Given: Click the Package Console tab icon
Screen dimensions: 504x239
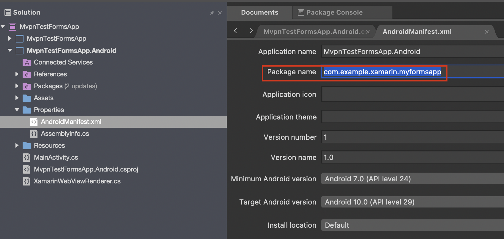Looking at the screenshot, I should [x=301, y=12].
